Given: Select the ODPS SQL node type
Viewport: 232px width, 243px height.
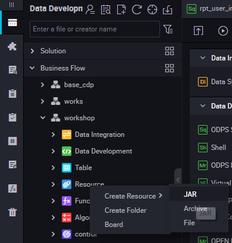Looking at the screenshot, I should pos(215,130).
